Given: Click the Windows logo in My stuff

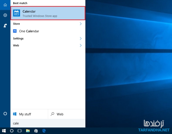Looking at the screenshot, I should pos(15,114).
